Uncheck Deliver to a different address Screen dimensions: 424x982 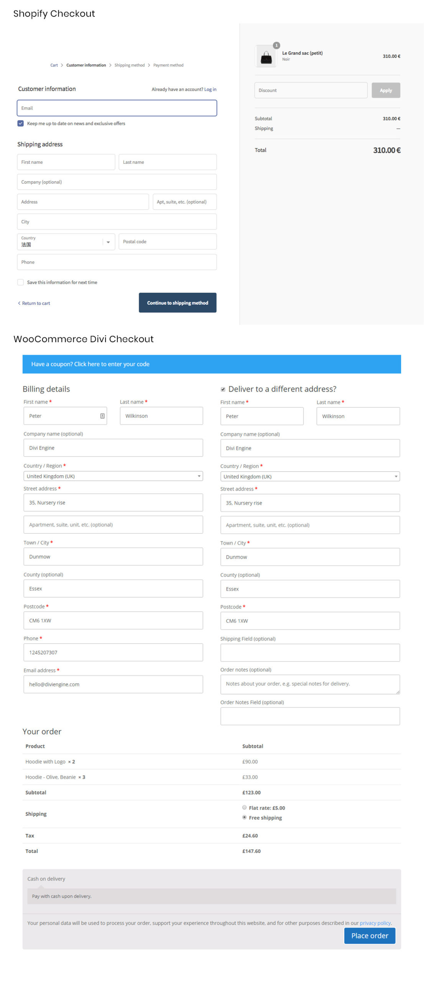pos(223,389)
